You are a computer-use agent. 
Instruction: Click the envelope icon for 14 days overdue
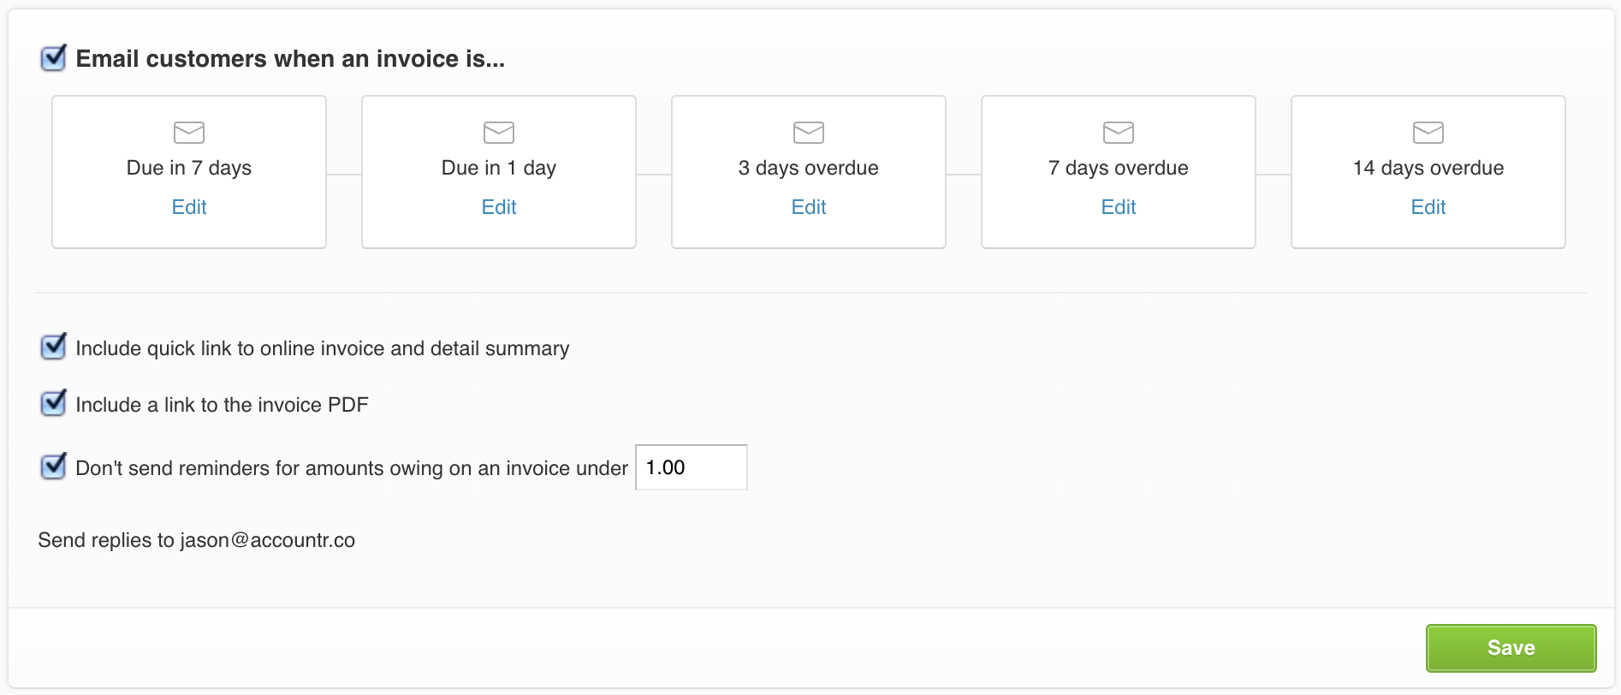1428,133
